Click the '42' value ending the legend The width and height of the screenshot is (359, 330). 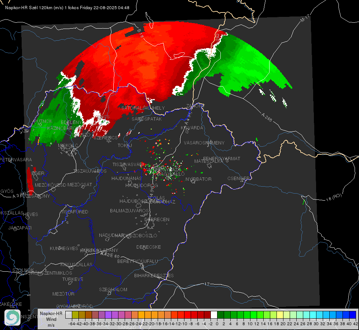356,324
